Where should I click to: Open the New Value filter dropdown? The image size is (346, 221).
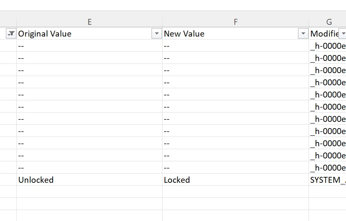point(303,34)
